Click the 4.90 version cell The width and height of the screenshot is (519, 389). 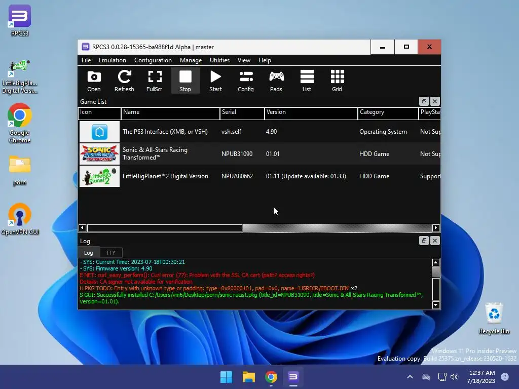pos(272,132)
